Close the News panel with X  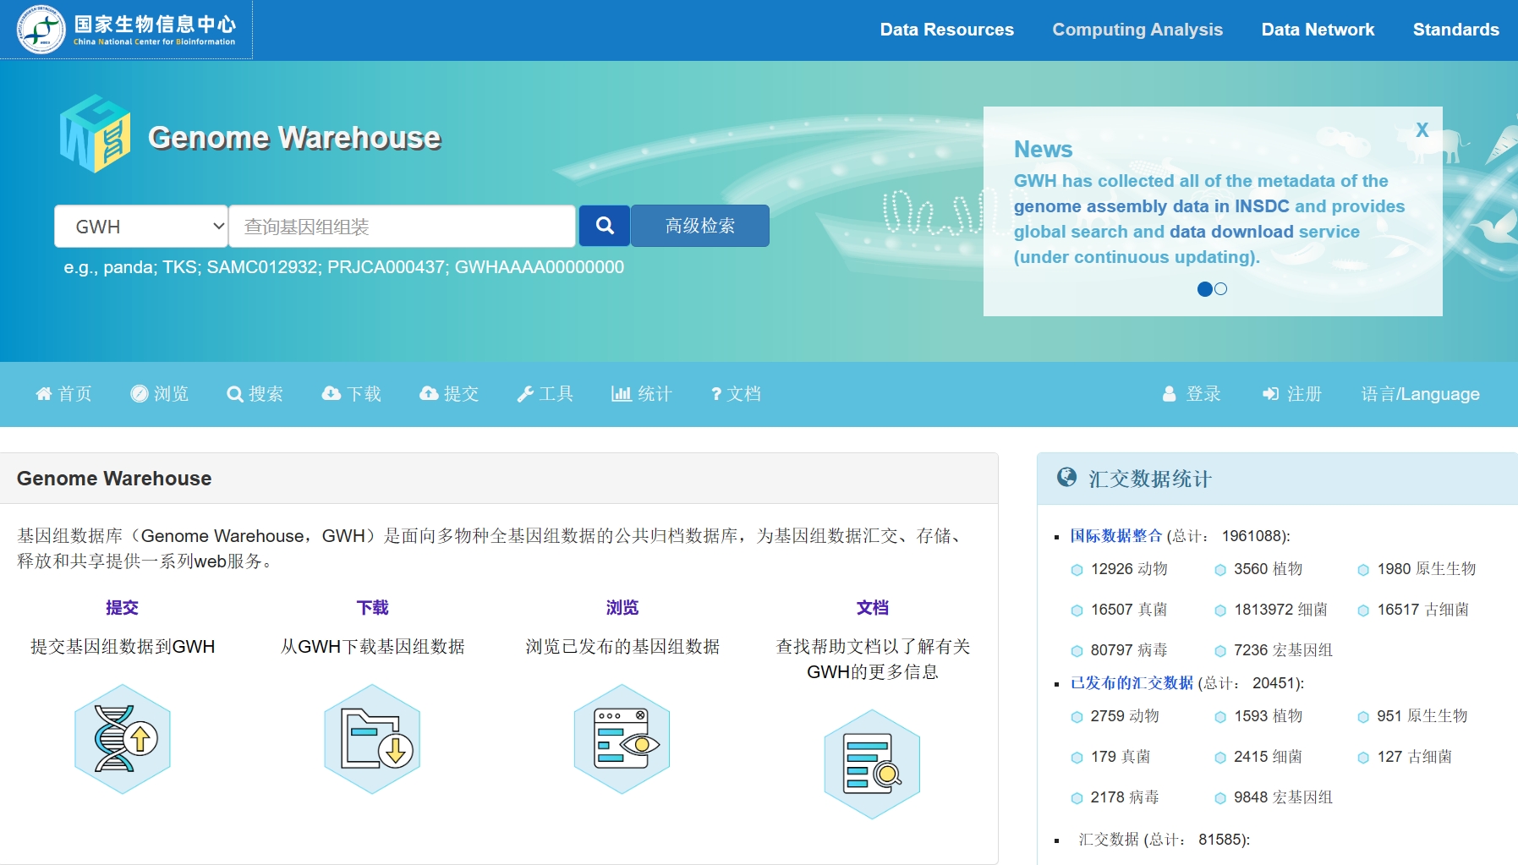point(1422,129)
